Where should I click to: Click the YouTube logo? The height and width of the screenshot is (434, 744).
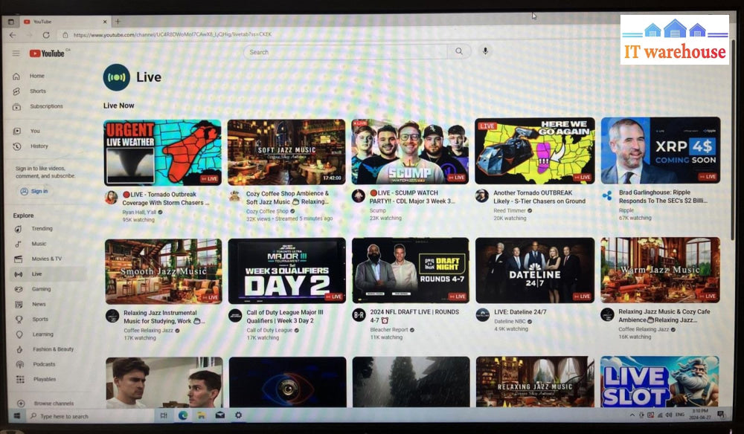tap(48, 53)
